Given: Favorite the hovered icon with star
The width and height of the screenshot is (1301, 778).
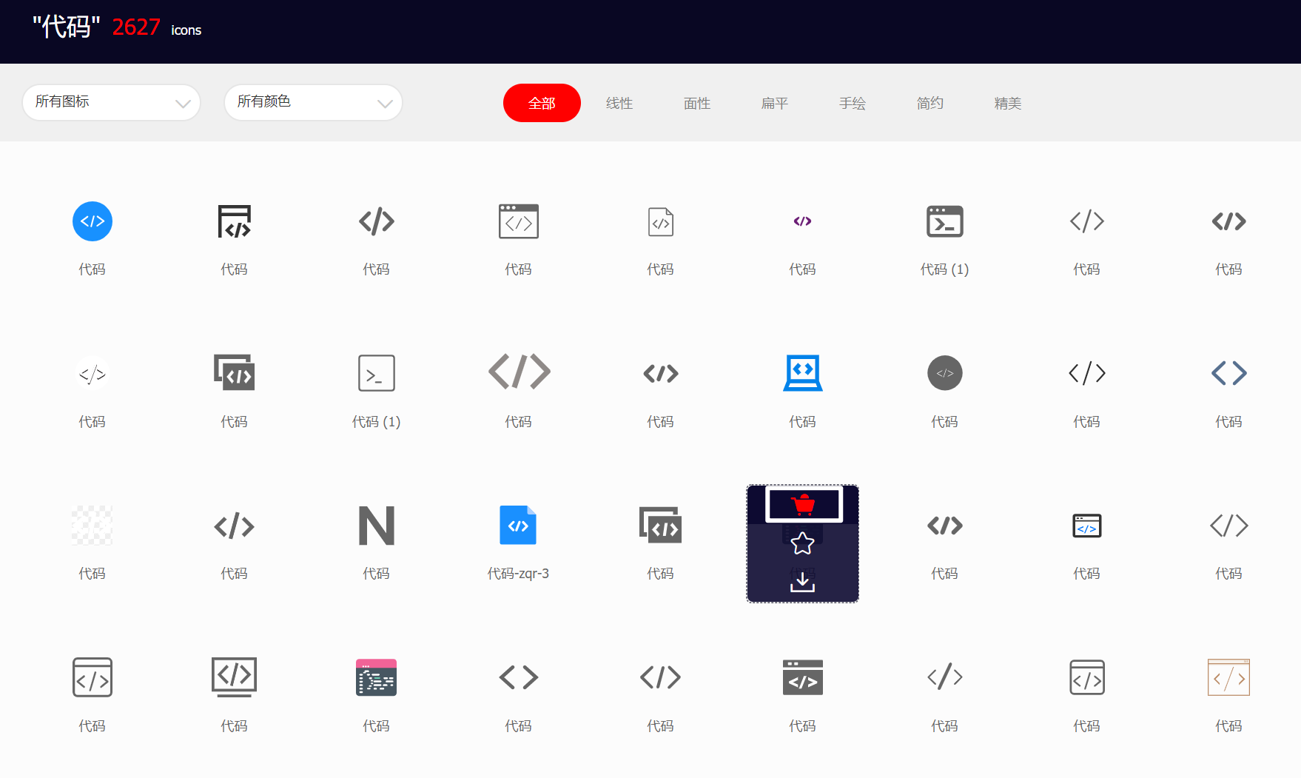Looking at the screenshot, I should [803, 543].
